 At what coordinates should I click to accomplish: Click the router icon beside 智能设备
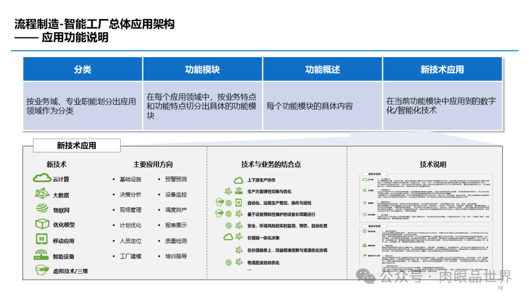click(42, 255)
